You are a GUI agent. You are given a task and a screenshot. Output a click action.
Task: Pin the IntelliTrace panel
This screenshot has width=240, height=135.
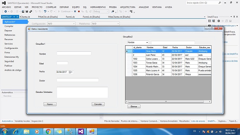pyautogui.click(x=234, y=17)
